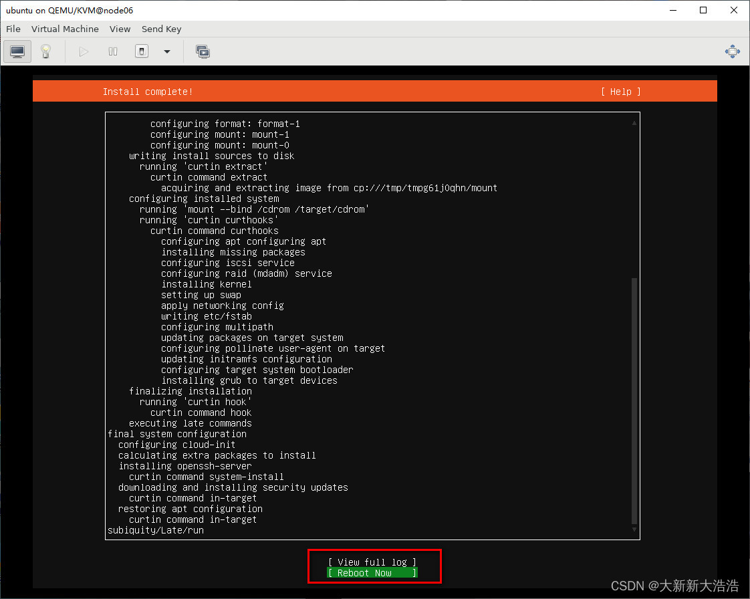Open virtual hardware details lightbulb icon

[x=46, y=51]
